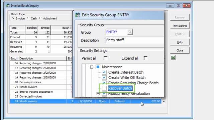Uncheck Create Interest Batch
The image size is (214, 120).
(x=104, y=72)
